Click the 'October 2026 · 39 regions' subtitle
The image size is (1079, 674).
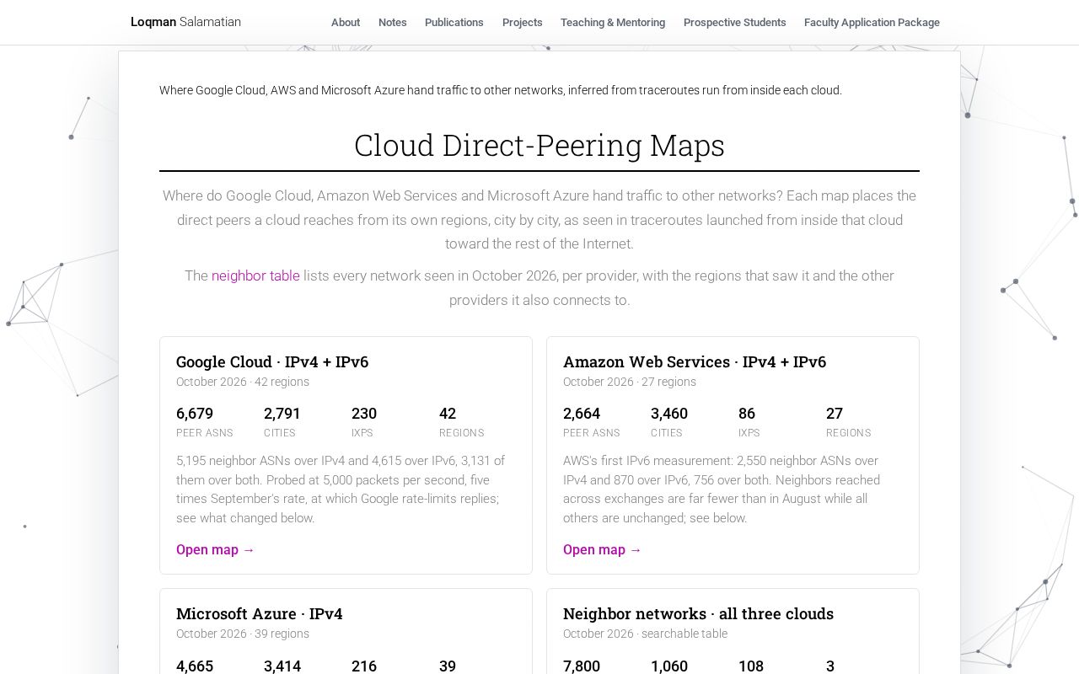(243, 634)
